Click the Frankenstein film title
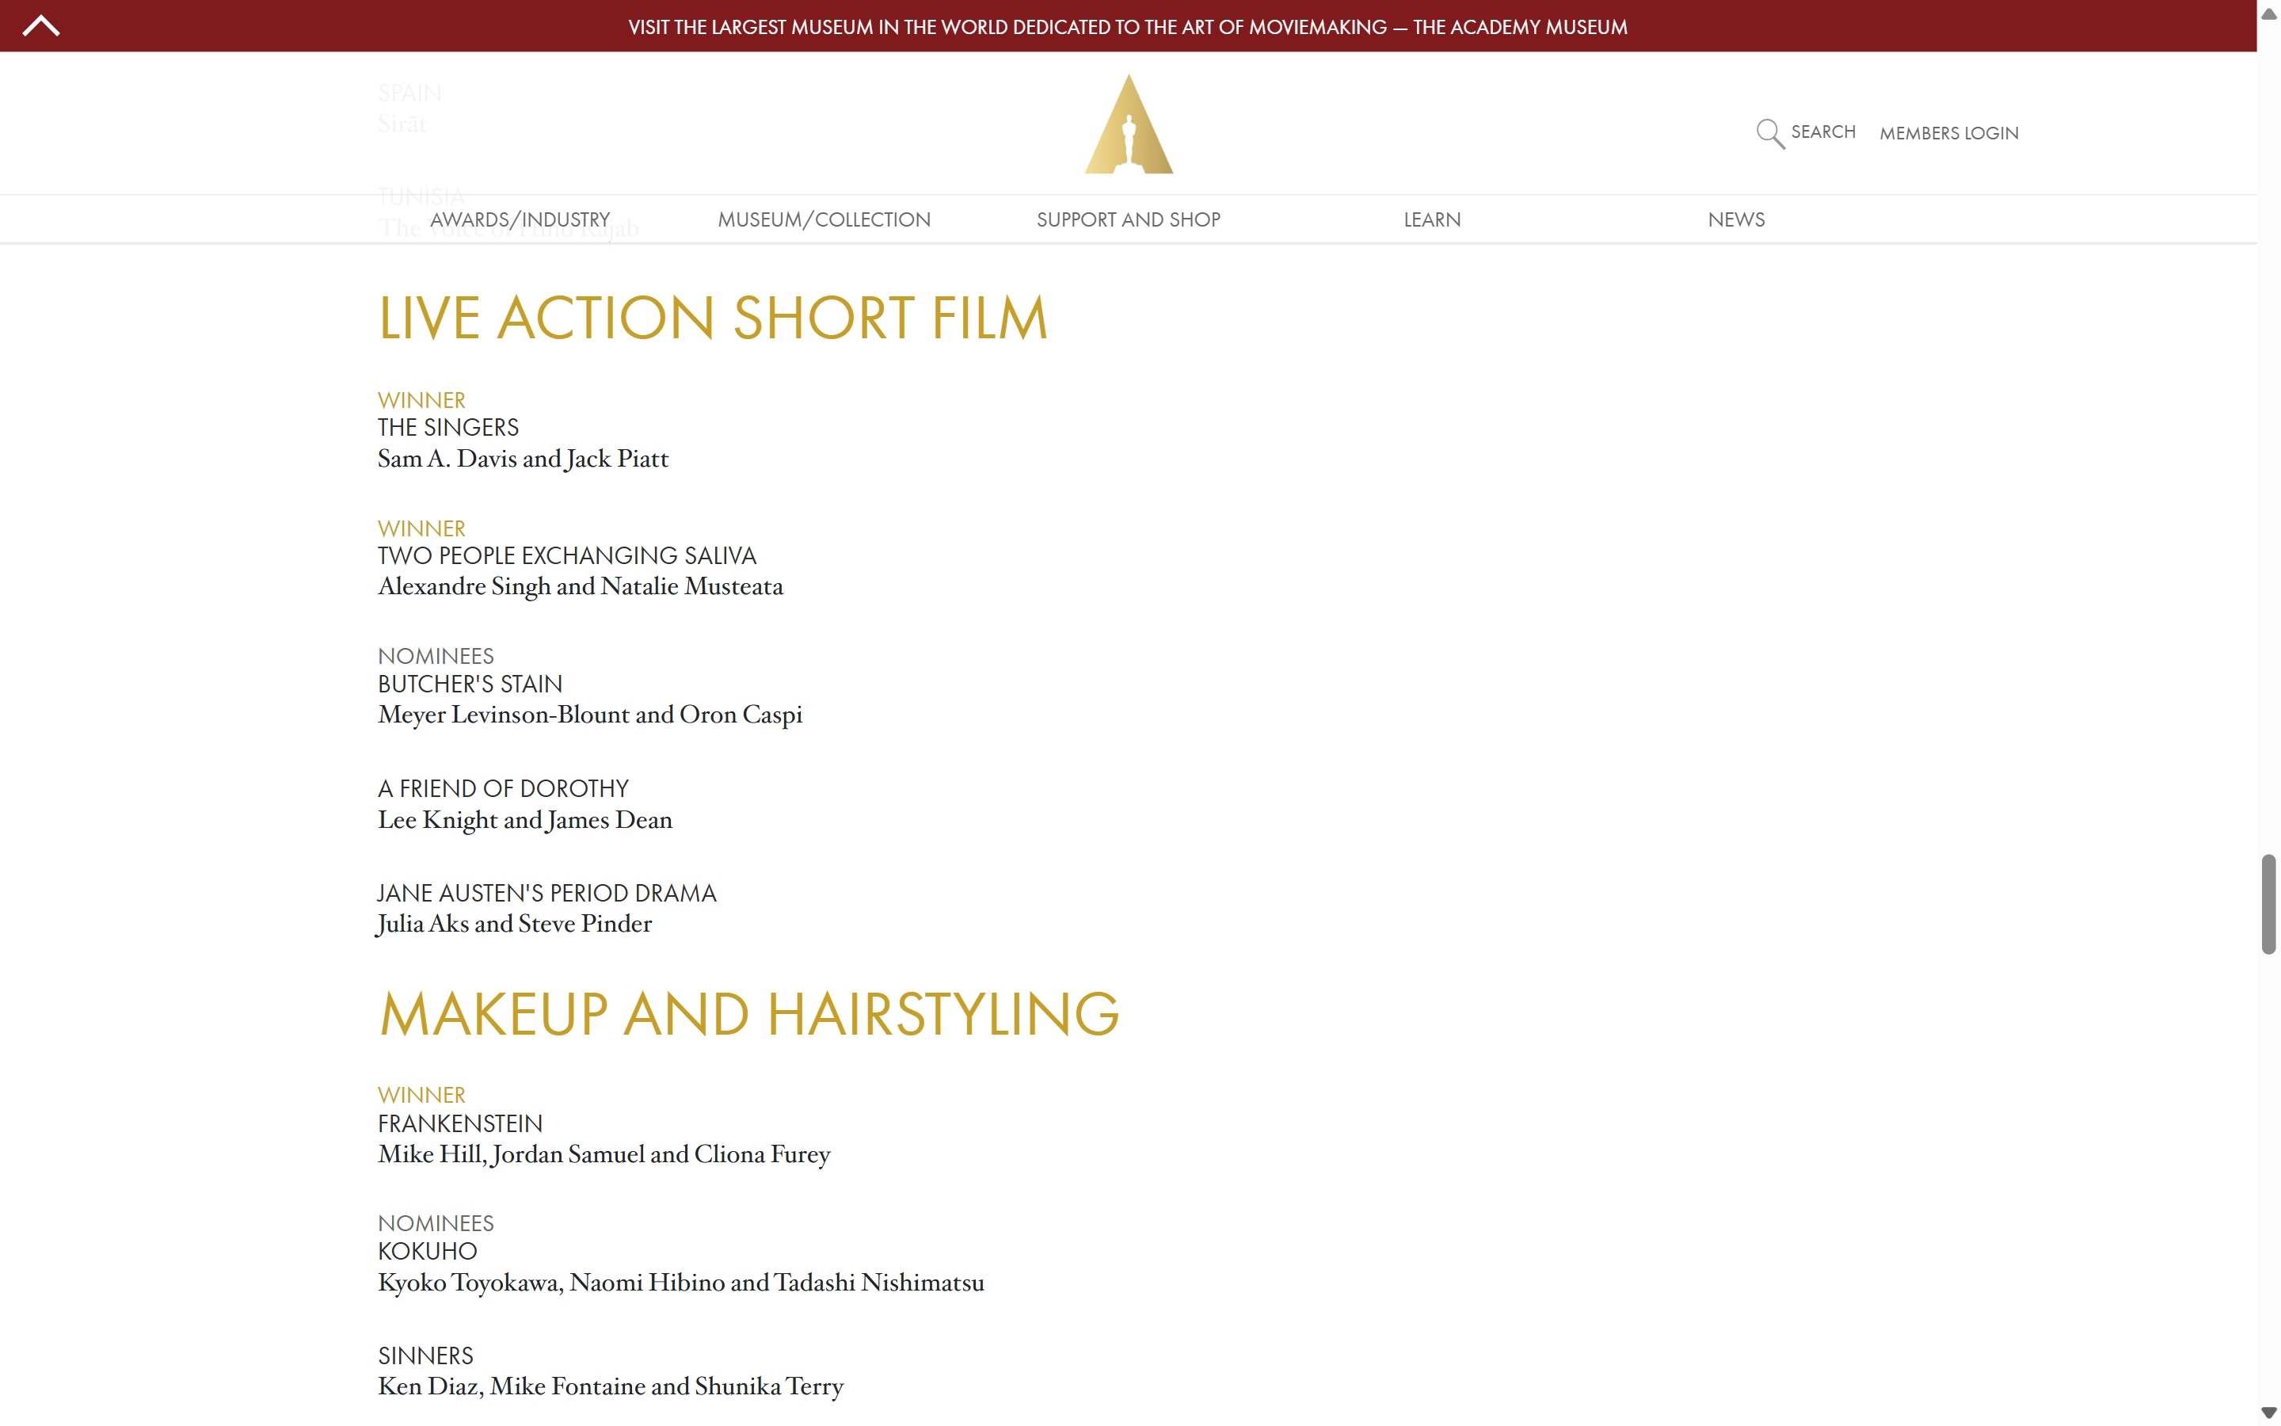The width and height of the screenshot is (2281, 1426). [x=460, y=1124]
